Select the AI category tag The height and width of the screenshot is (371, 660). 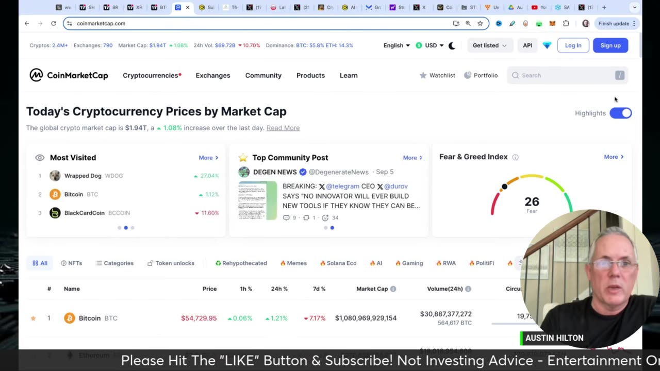coord(376,263)
